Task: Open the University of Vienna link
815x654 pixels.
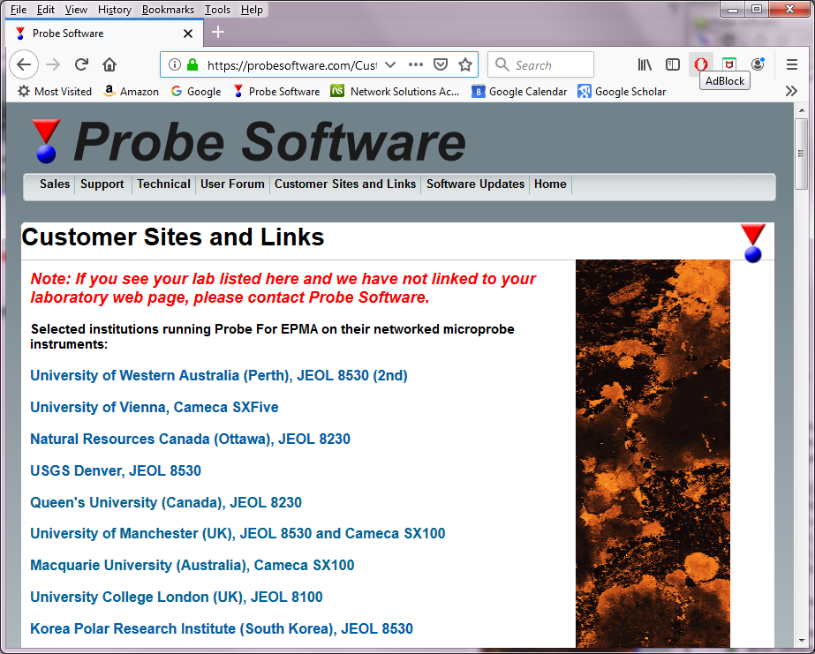Action: click(155, 407)
